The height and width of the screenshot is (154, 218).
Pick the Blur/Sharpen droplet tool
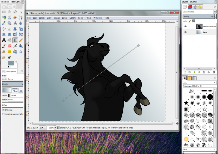tap(21, 52)
